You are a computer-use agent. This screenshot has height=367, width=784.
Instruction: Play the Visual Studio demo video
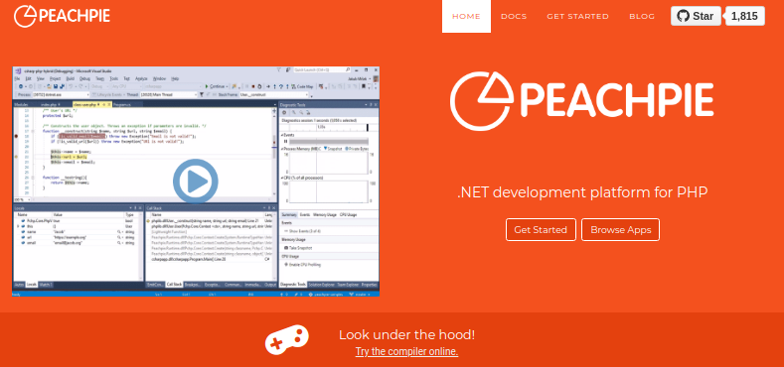coord(196,181)
